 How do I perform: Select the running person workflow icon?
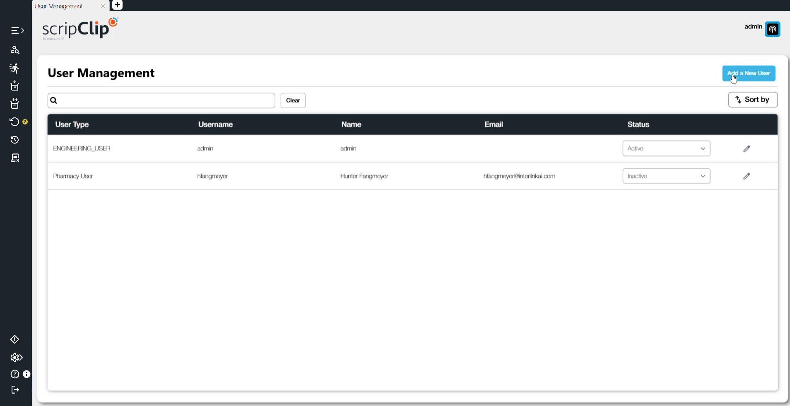15,68
